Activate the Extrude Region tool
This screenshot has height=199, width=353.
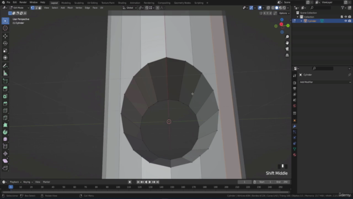[x=5, y=89]
